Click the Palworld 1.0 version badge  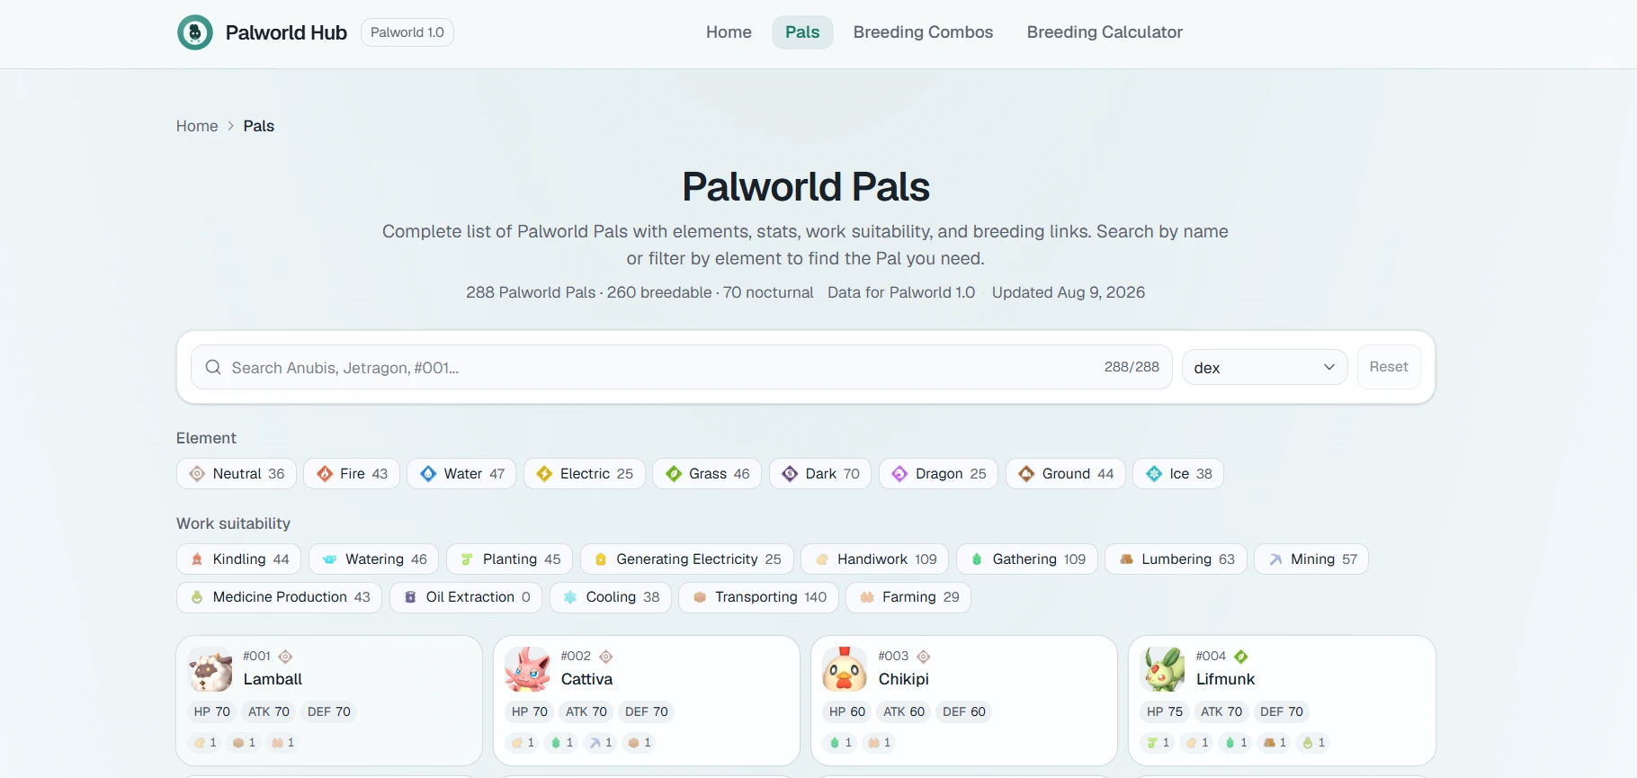tap(407, 32)
